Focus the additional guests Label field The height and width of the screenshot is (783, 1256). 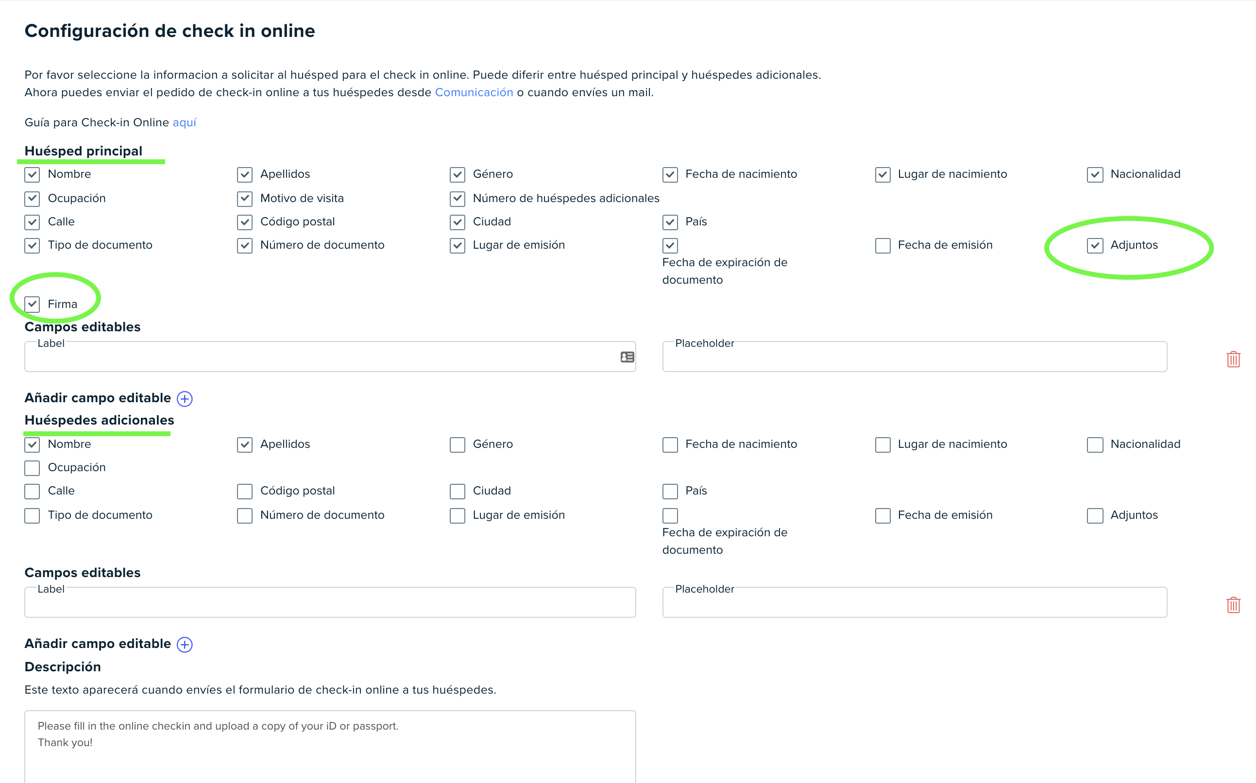[330, 602]
